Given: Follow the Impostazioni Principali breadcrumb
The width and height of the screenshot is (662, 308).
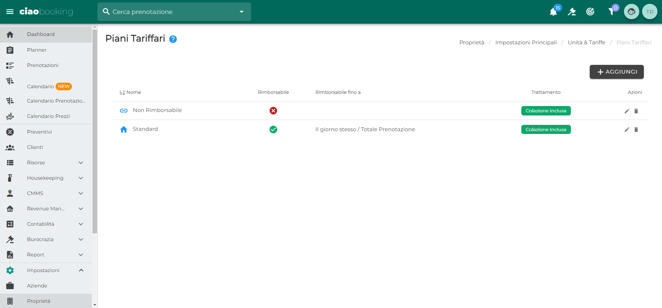Looking at the screenshot, I should (526, 43).
